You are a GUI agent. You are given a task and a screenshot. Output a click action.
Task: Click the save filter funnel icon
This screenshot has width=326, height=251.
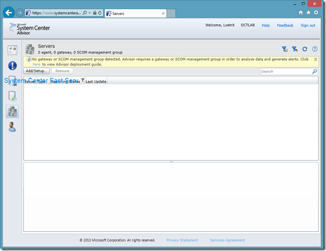pyautogui.click(x=284, y=49)
